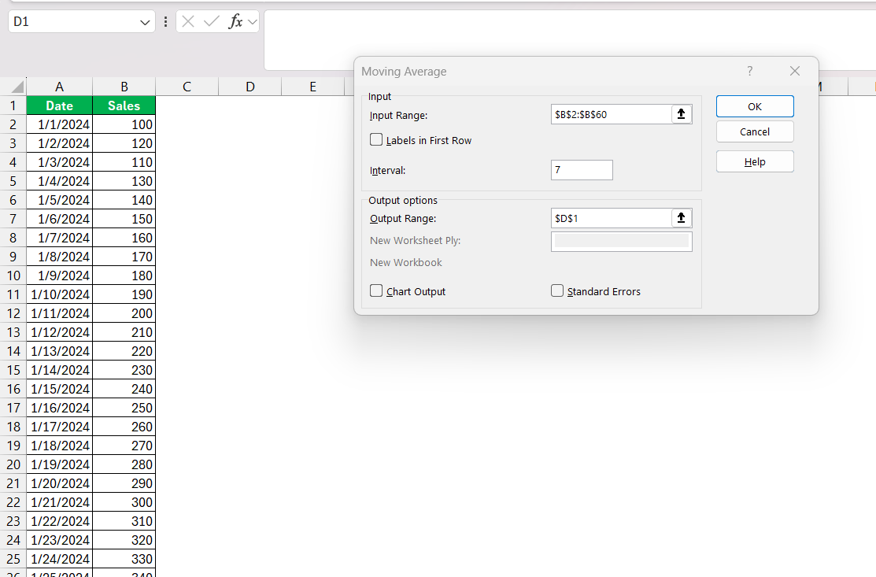Click the Input Range collapse dialog arrow icon
Image resolution: width=876 pixels, height=577 pixels.
coord(681,114)
